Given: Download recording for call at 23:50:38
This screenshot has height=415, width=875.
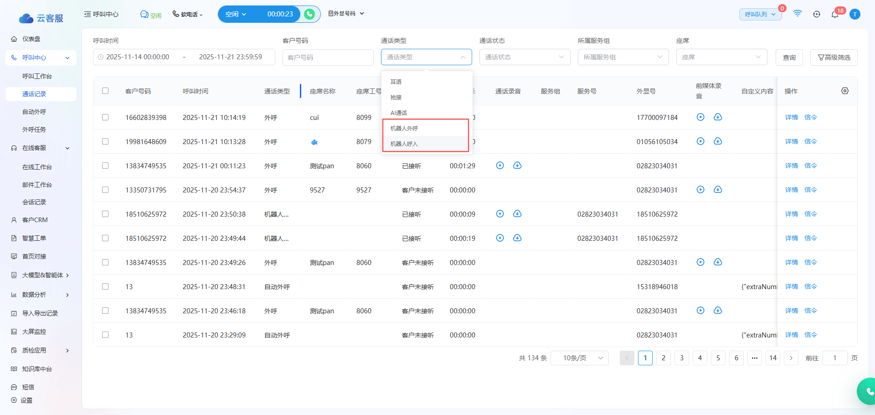Looking at the screenshot, I should (517, 214).
